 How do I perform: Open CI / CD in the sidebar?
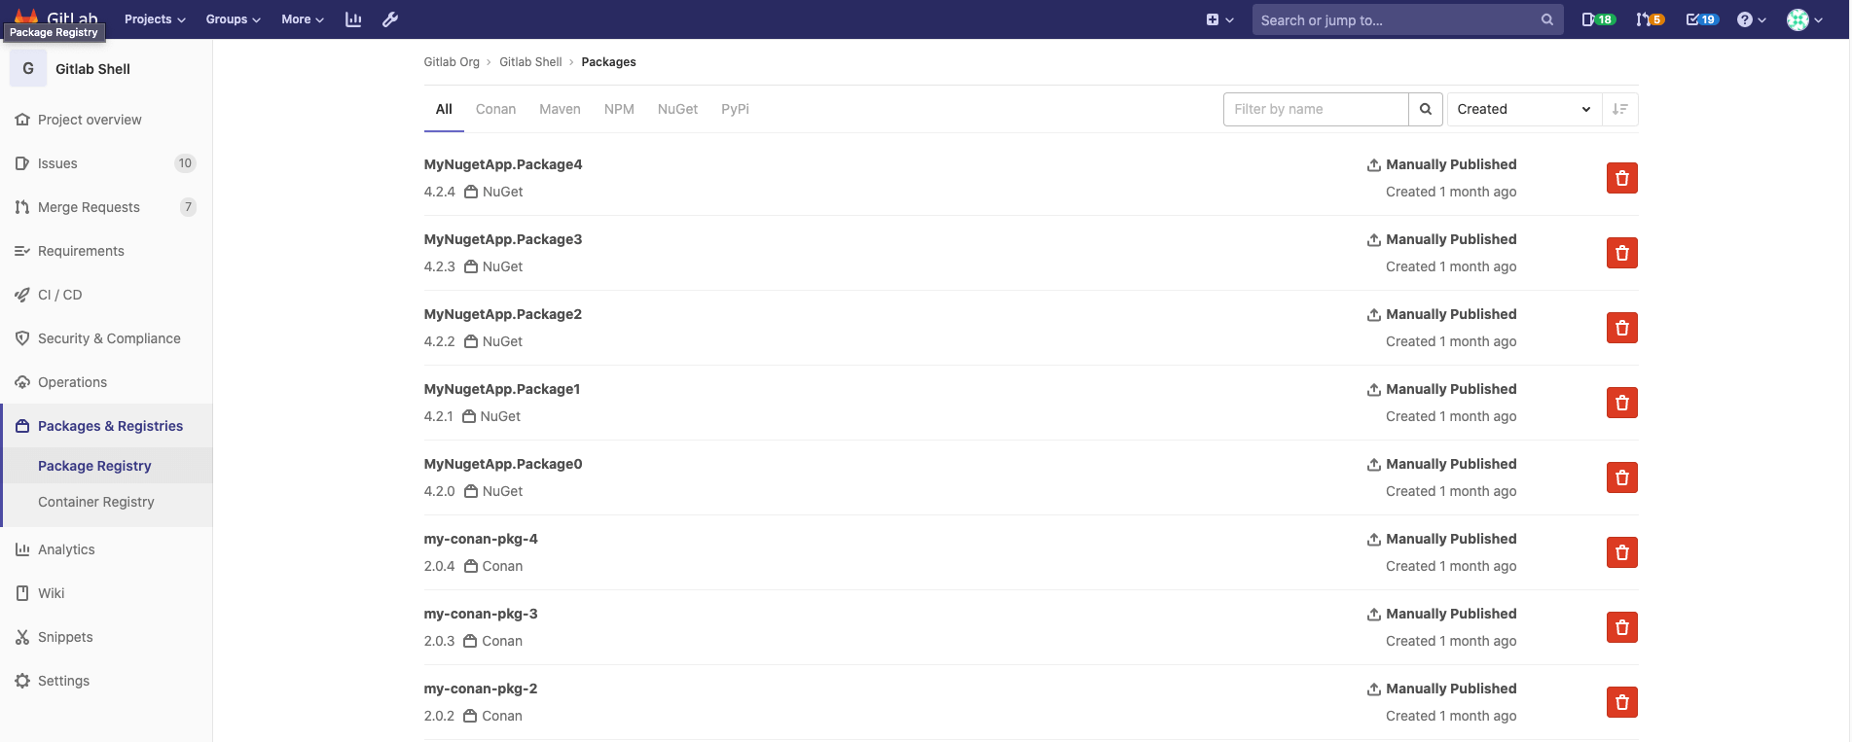pyautogui.click(x=59, y=295)
